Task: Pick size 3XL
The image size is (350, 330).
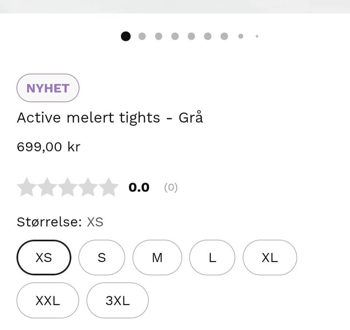Action: (x=117, y=301)
